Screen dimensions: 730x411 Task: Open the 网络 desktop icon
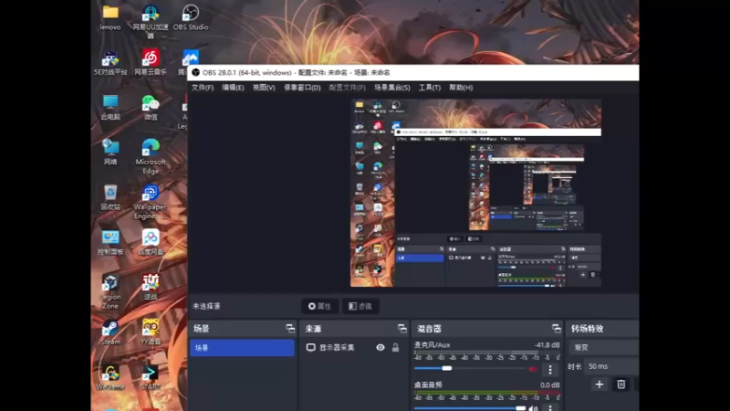coord(110,153)
